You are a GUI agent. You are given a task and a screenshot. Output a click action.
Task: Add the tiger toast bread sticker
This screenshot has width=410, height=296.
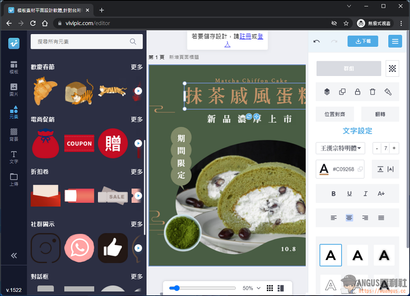(x=79, y=92)
